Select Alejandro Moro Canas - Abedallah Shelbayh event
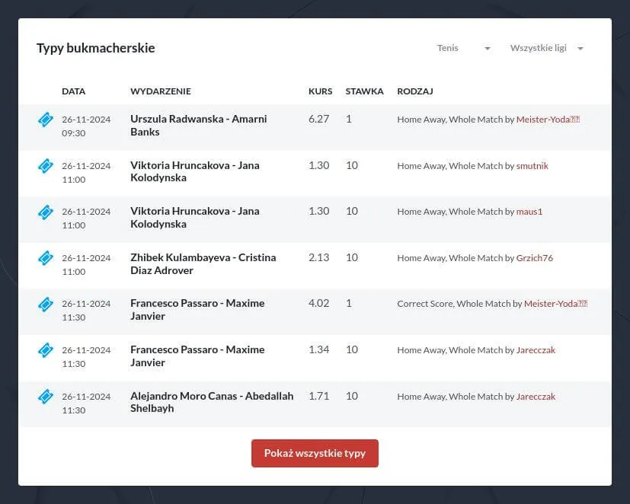The height and width of the screenshot is (504, 630). point(211,402)
